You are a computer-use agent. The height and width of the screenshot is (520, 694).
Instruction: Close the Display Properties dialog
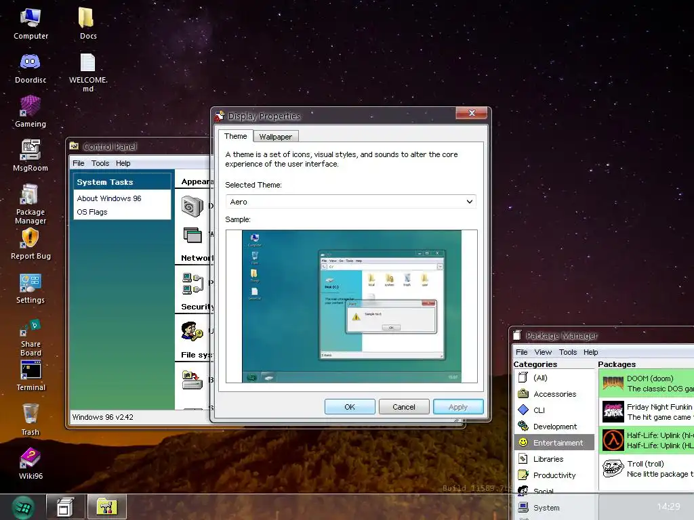click(x=472, y=113)
